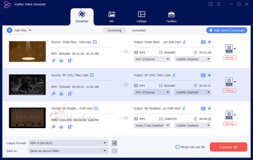Show the Converting list
253x160 pixels.
click(114, 30)
